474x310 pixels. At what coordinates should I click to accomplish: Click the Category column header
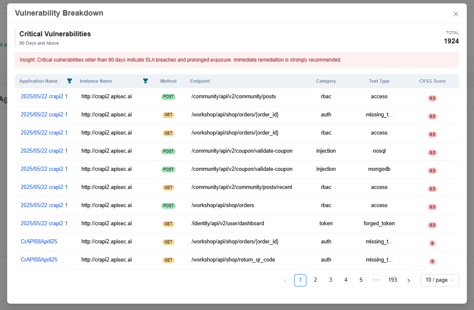point(326,81)
